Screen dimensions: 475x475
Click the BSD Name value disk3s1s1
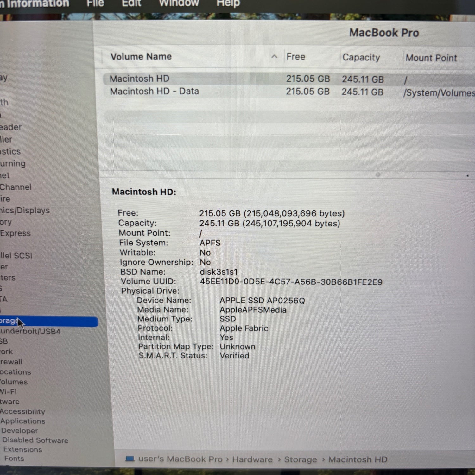point(218,272)
